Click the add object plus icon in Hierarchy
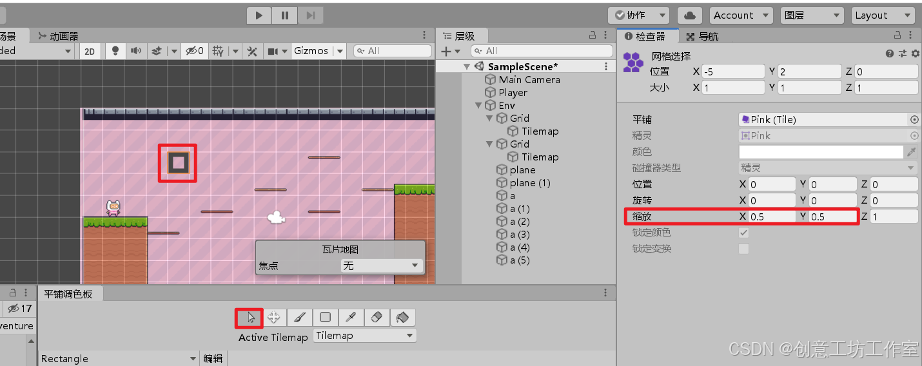Image resolution: width=922 pixels, height=366 pixels. (x=446, y=51)
